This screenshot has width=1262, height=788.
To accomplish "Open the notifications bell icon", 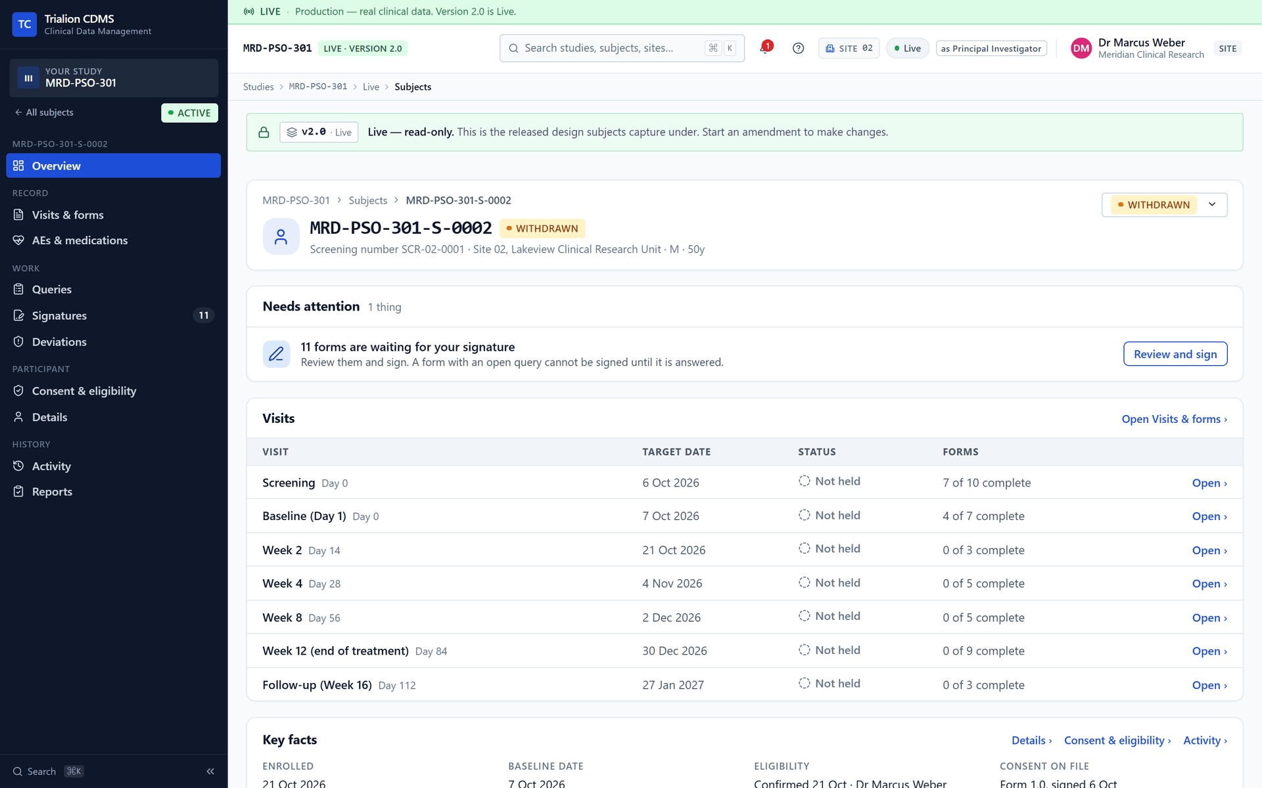I will tap(765, 48).
